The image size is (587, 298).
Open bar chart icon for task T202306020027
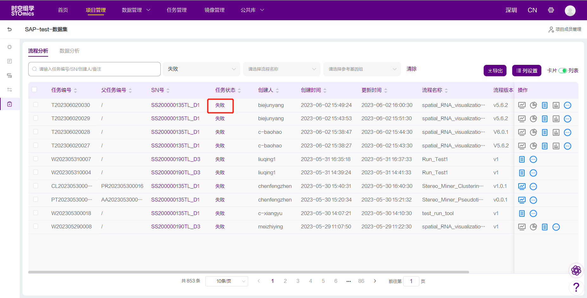pos(556,146)
